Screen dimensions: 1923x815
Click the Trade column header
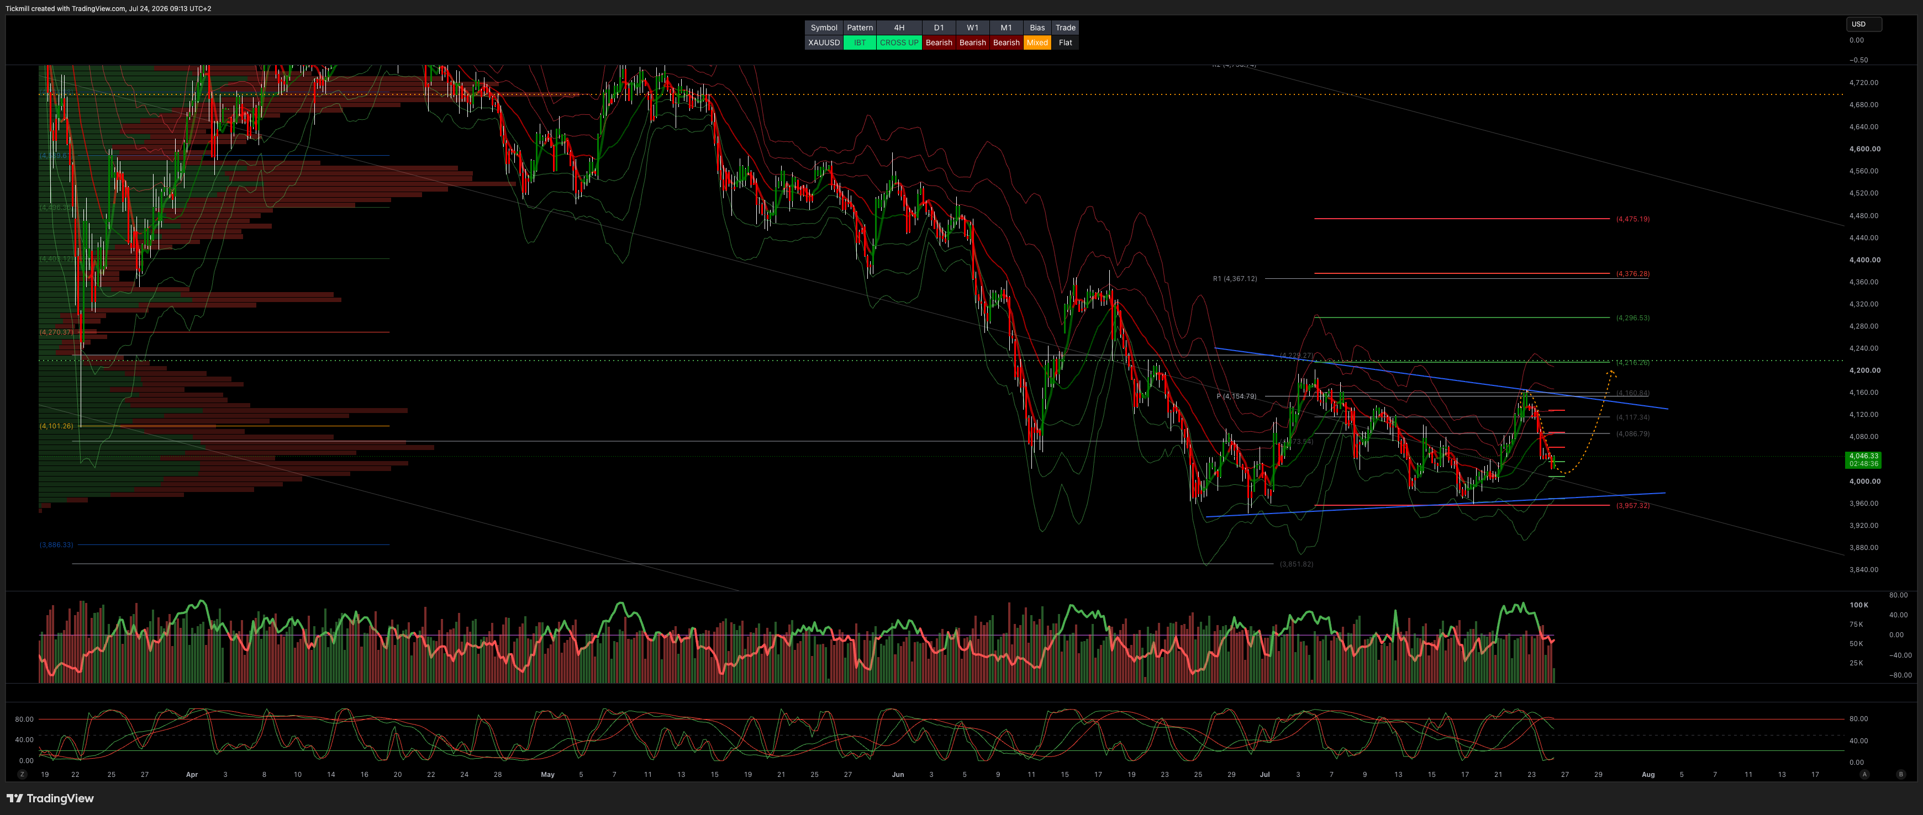(x=1065, y=28)
